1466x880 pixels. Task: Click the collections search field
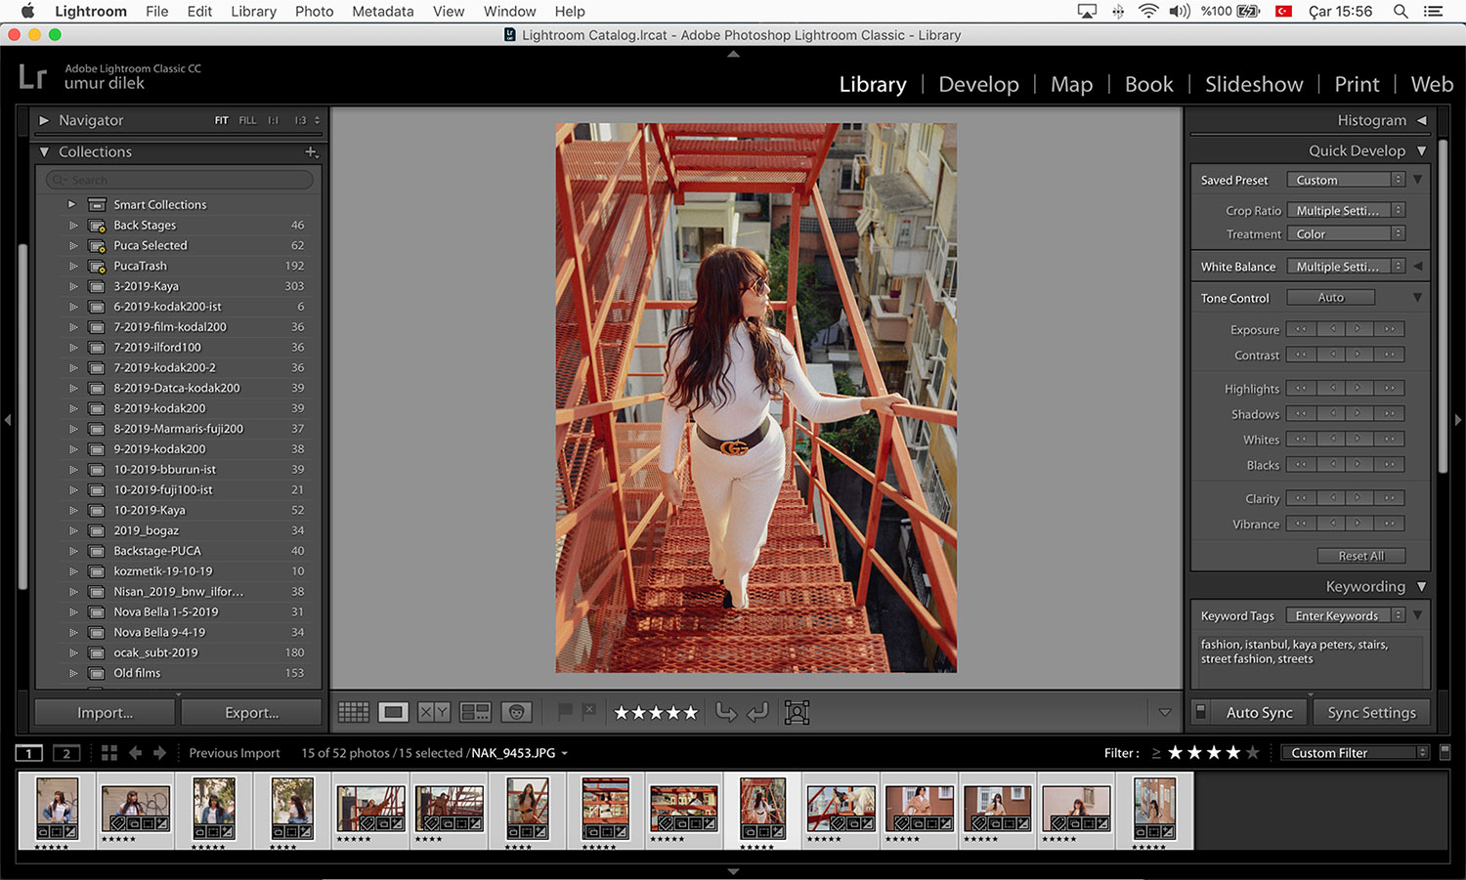point(180,180)
